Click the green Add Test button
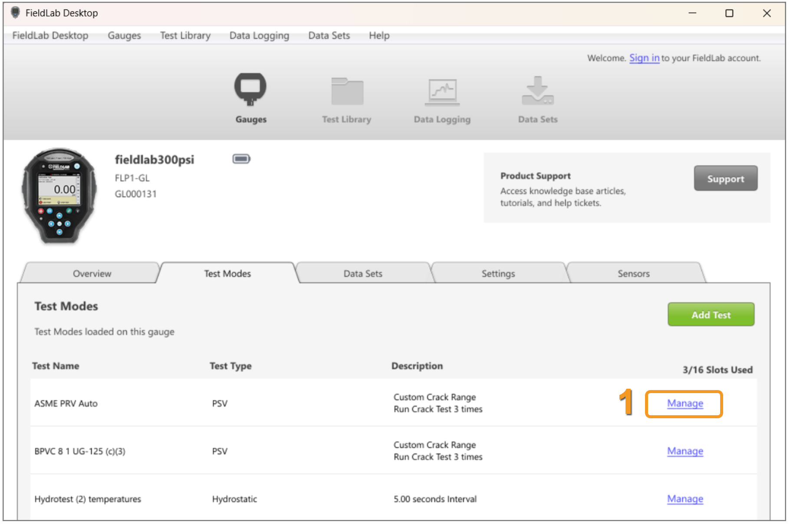 click(x=711, y=315)
